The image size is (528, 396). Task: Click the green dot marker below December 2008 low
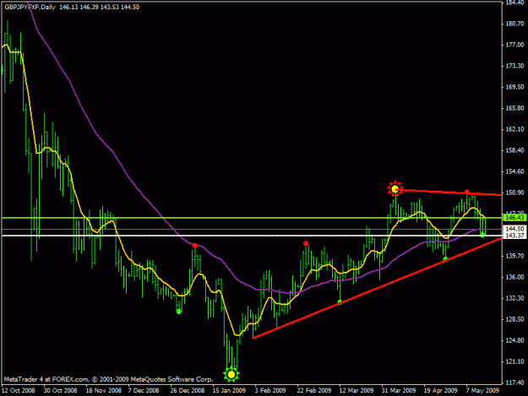pos(179,312)
